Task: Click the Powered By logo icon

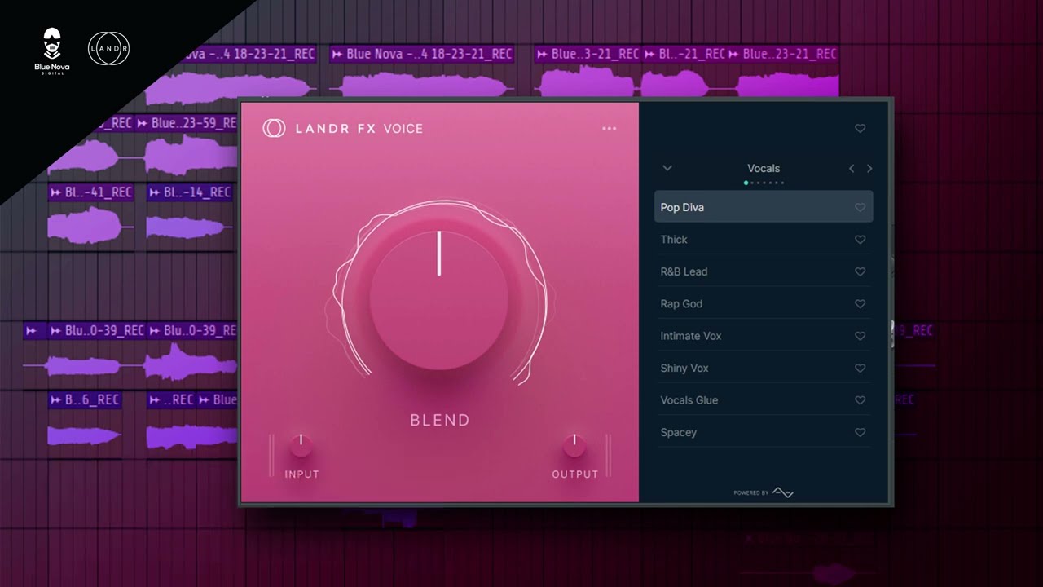Action: [x=782, y=492]
